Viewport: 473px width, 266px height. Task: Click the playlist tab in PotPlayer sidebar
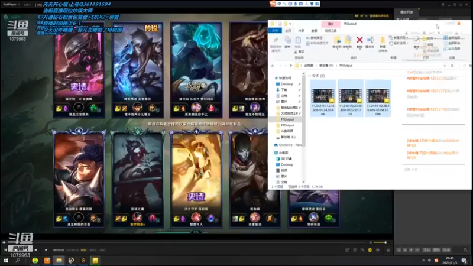click(406, 12)
